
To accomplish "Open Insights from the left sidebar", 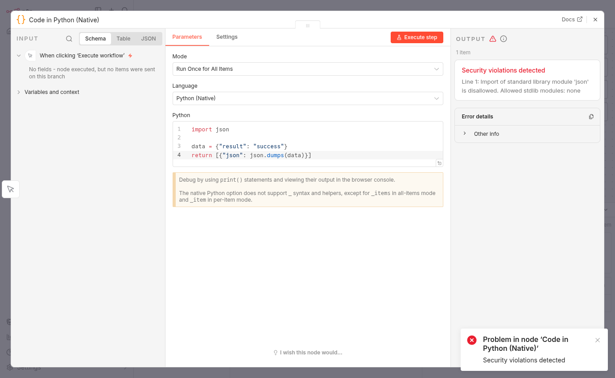I will pos(10,337).
